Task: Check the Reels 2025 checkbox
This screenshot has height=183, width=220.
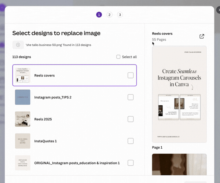Action: click(131, 119)
